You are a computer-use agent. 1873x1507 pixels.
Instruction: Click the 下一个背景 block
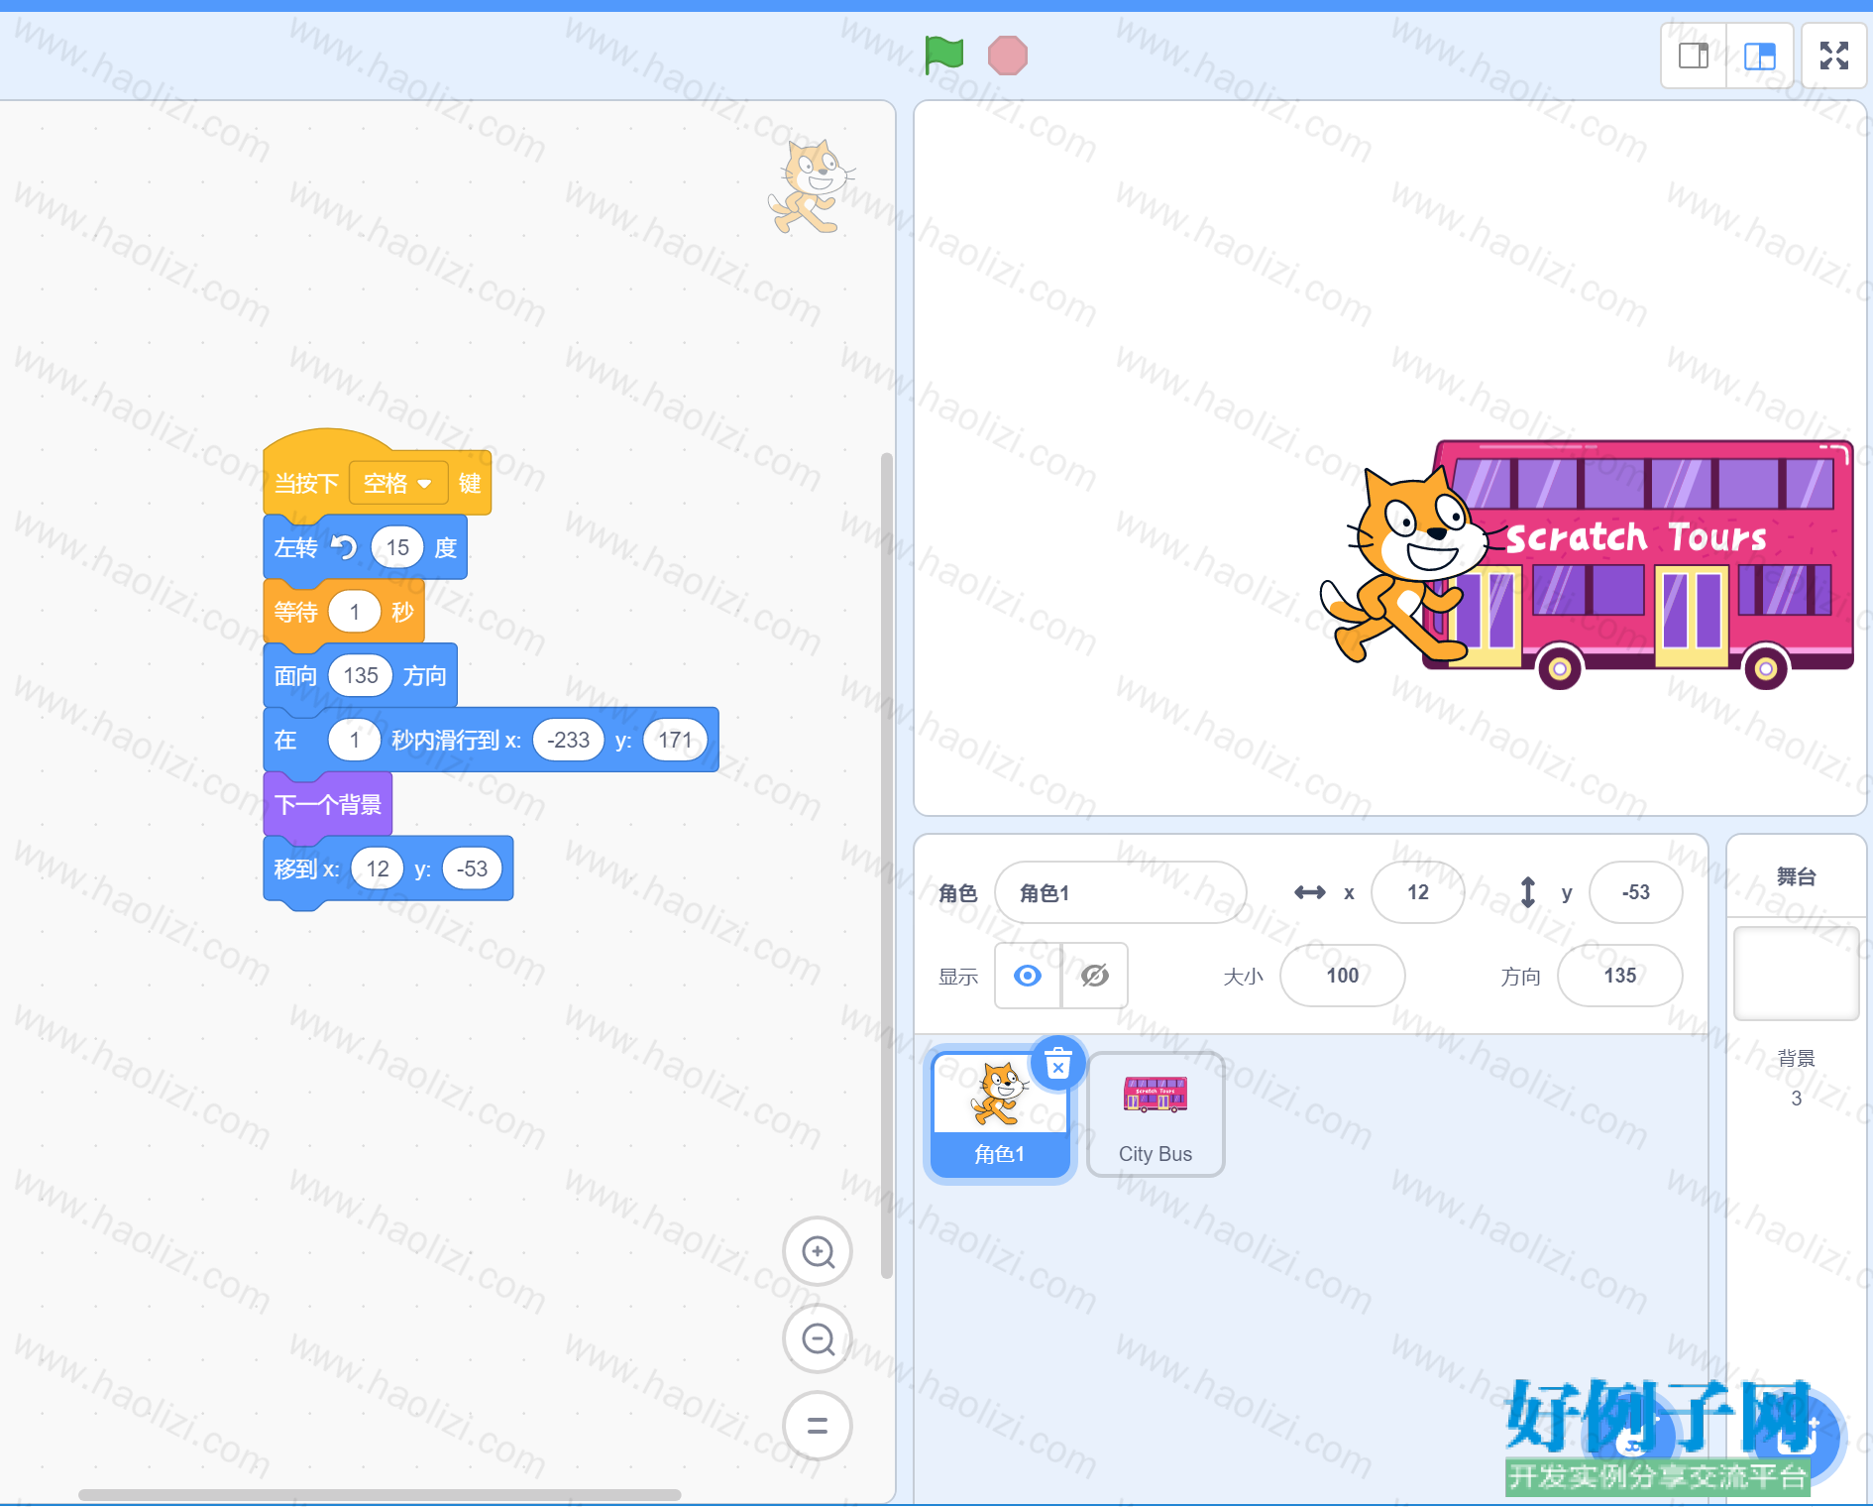[x=328, y=804]
